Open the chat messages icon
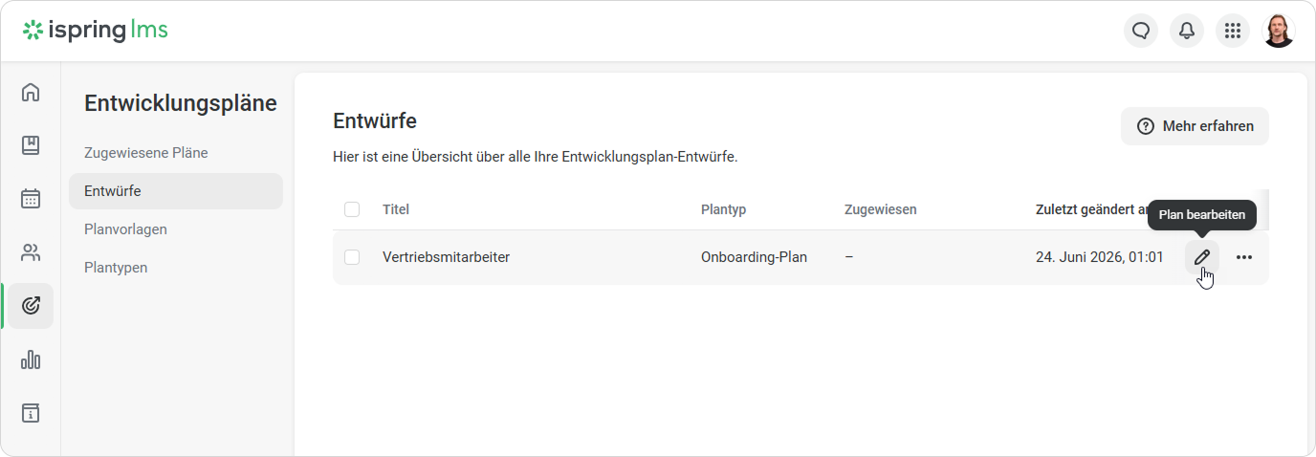The height and width of the screenshot is (457, 1316). tap(1141, 31)
